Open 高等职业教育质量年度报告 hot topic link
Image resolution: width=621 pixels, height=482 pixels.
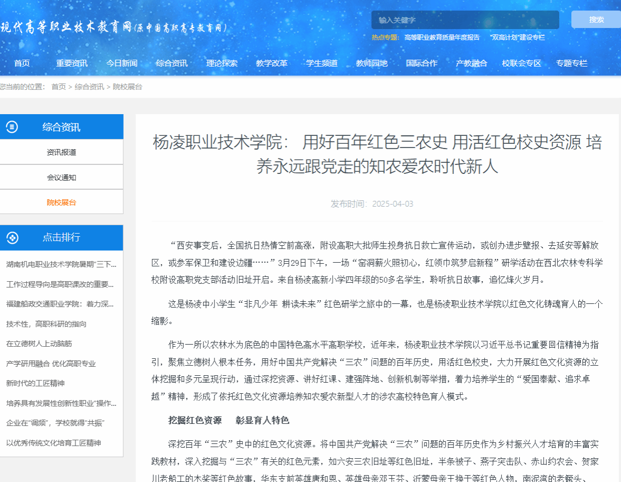[x=442, y=38]
